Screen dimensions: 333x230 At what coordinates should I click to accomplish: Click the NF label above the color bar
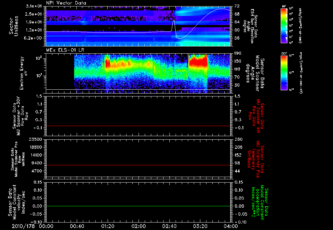click(284, 6)
